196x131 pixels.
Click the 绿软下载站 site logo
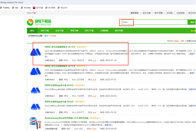point(39,22)
